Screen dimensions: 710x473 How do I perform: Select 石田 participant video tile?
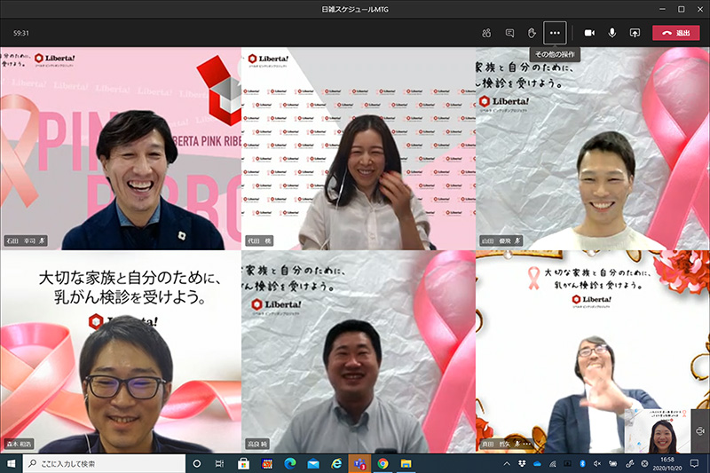[121, 148]
